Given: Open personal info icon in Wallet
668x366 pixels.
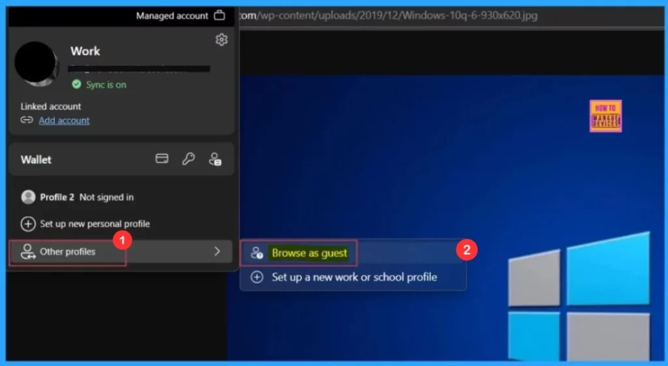Looking at the screenshot, I should point(215,159).
